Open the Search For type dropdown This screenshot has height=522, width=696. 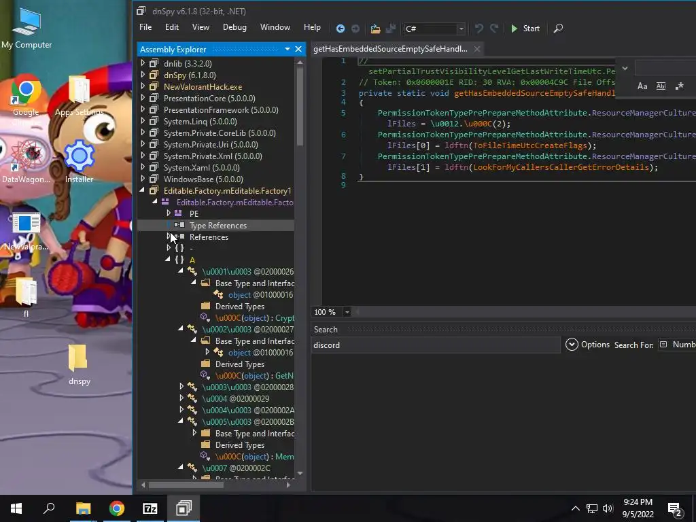678,345
